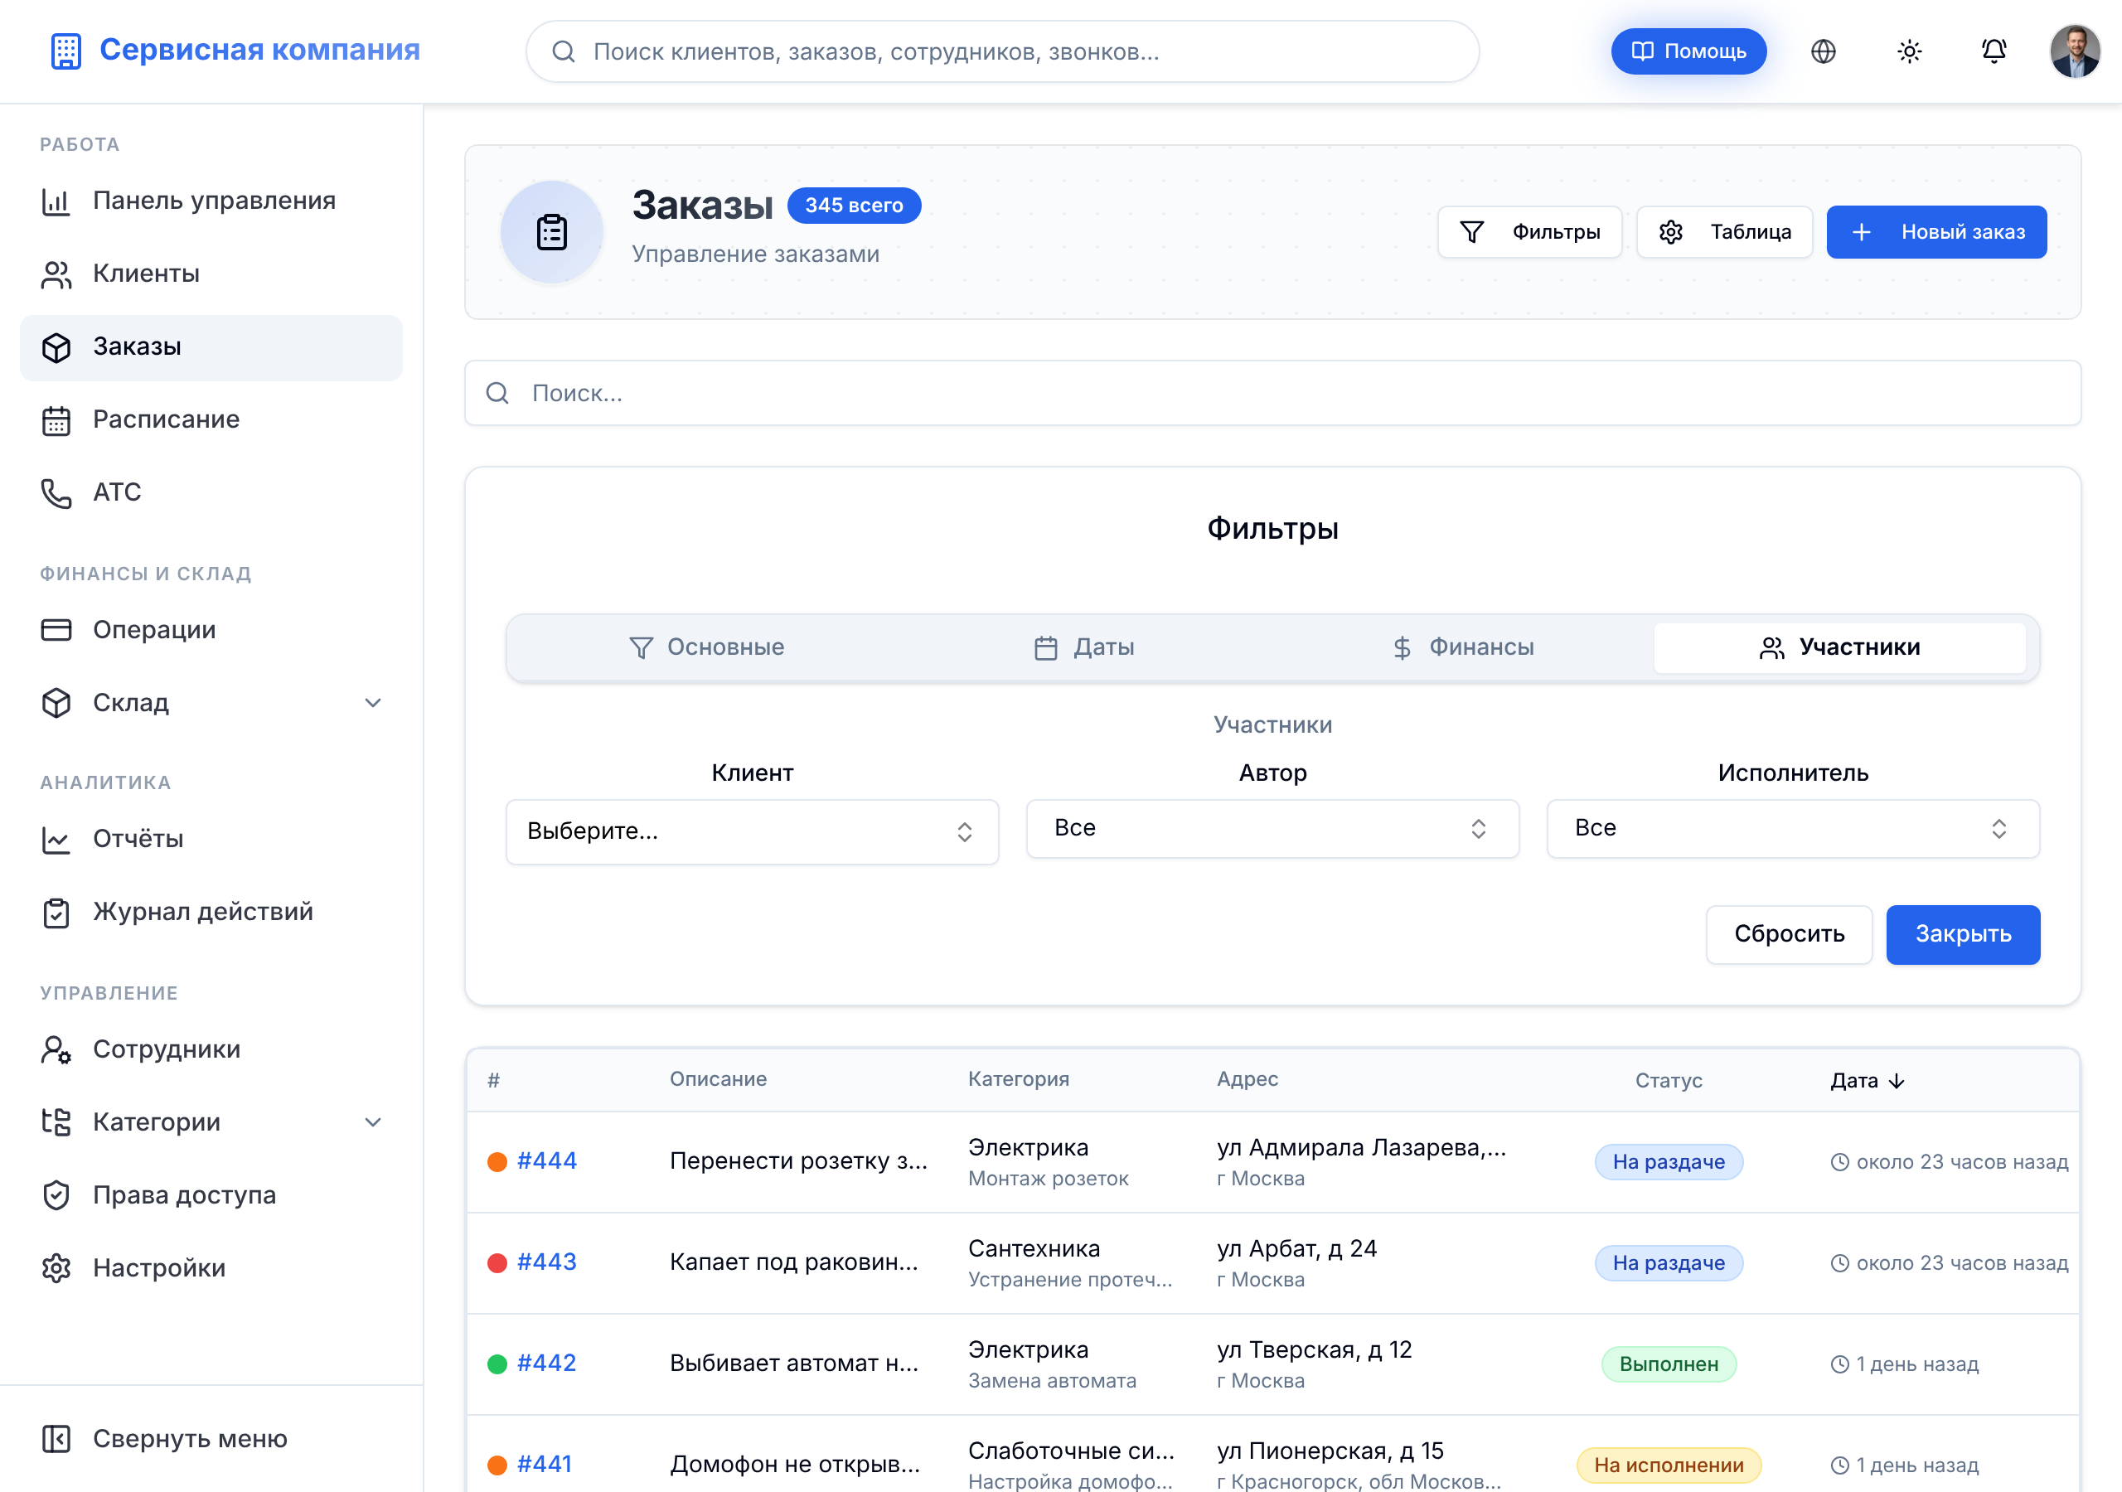Click Выполнен status badge

click(1669, 1364)
